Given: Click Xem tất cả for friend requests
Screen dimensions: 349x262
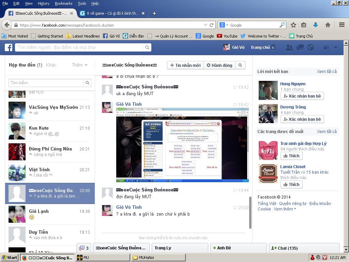Looking at the screenshot, I should pos(327,72).
